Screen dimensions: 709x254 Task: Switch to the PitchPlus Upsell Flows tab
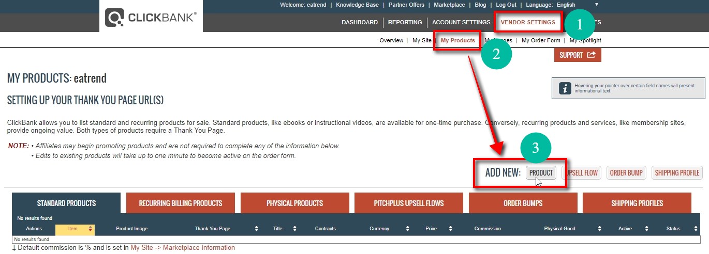point(409,203)
